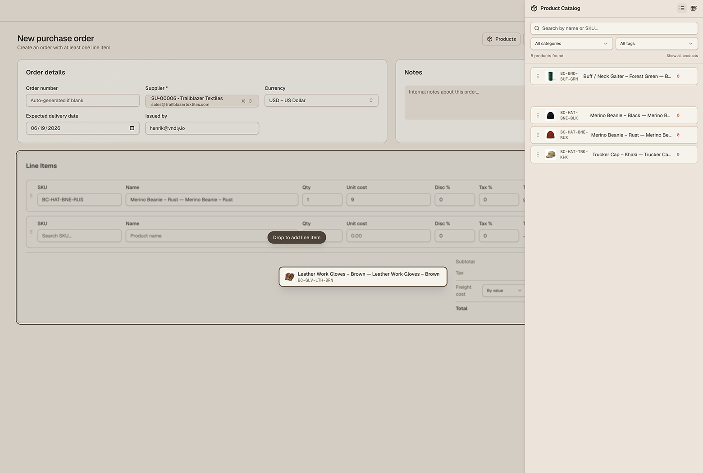Expand the All tags filter
Viewport: 703px width, 473px height.
click(657, 44)
